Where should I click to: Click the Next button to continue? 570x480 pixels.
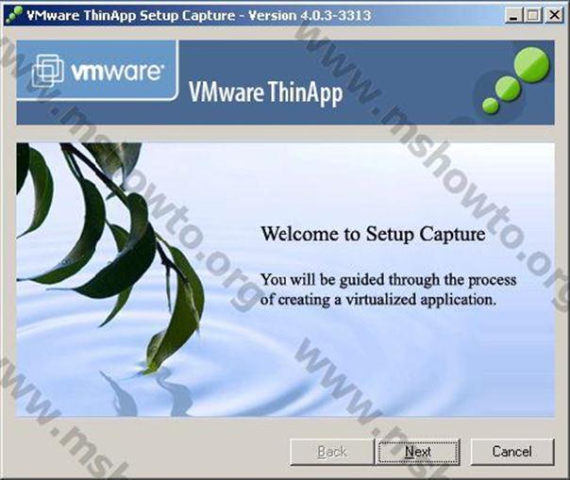417,452
